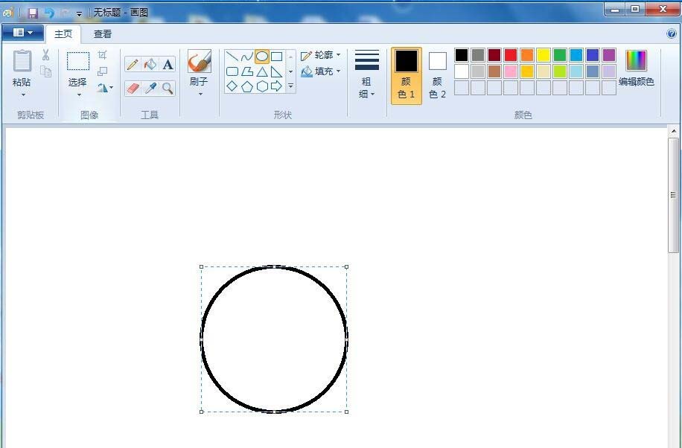This screenshot has height=448, width=682.
Task: Open the Help question mark icon
Action: pos(671,33)
